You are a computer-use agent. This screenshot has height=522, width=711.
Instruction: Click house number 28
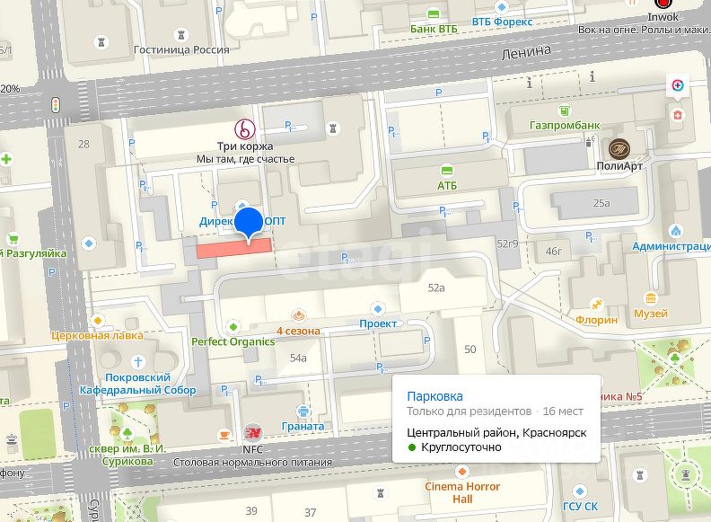[83, 145]
